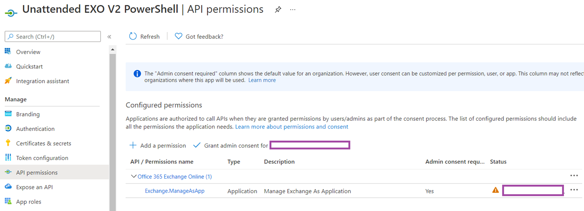This screenshot has width=584, height=211.
Task: Collapse Office 365 Exchange Online group
Action: pyautogui.click(x=134, y=176)
